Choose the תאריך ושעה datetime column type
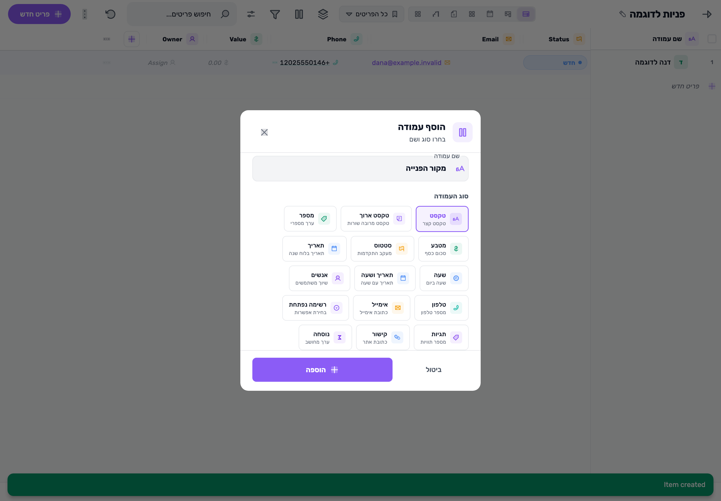Viewport: 721px width, 501px height. pyautogui.click(x=385, y=278)
